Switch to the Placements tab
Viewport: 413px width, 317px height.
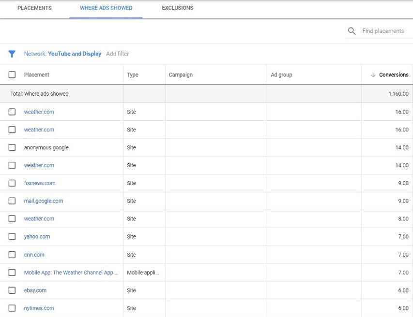(34, 8)
